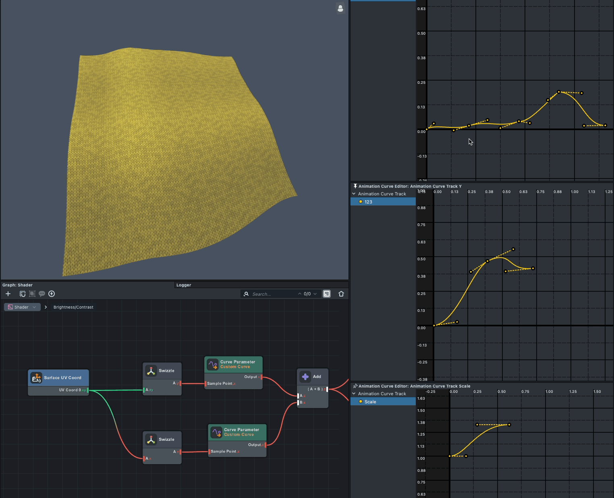Toggle pin on Animation Curve Track Scale editor
This screenshot has height=498, width=614.
355,386
